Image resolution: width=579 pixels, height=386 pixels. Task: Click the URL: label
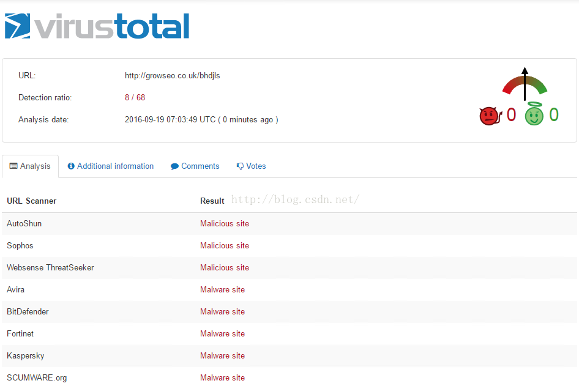[x=27, y=76]
